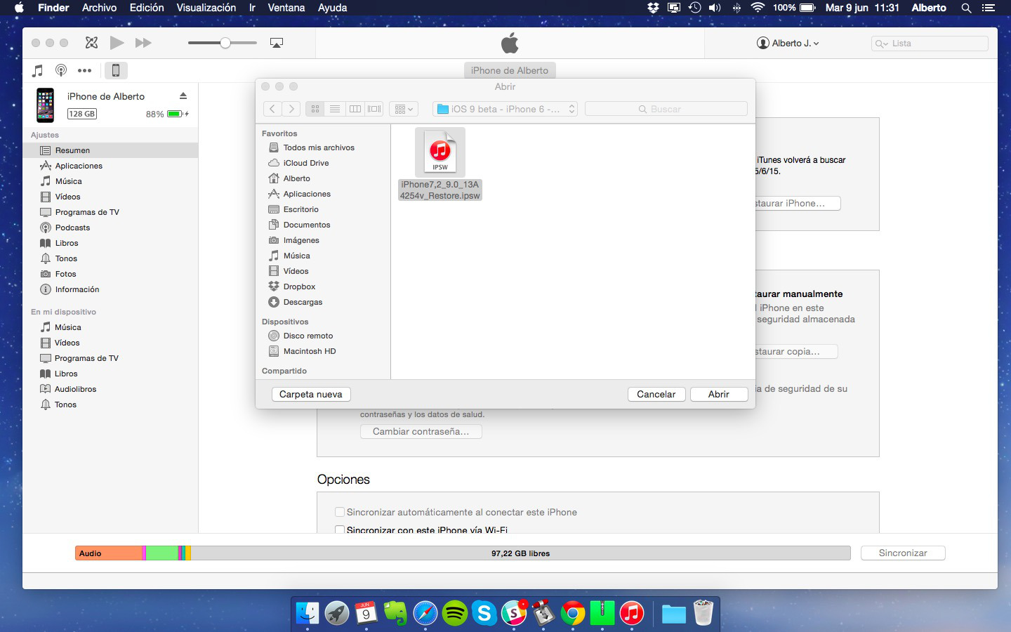Toggle Sincronizar con este iPhone vía Wi-Fi

click(340, 530)
